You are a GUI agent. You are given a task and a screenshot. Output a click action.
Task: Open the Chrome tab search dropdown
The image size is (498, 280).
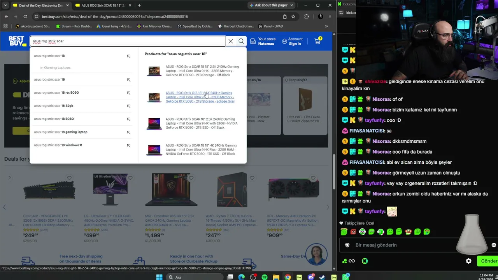coord(5,5)
